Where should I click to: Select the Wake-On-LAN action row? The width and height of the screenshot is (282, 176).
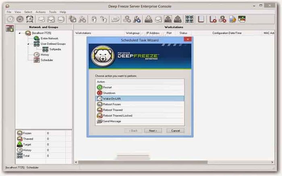tap(140, 98)
